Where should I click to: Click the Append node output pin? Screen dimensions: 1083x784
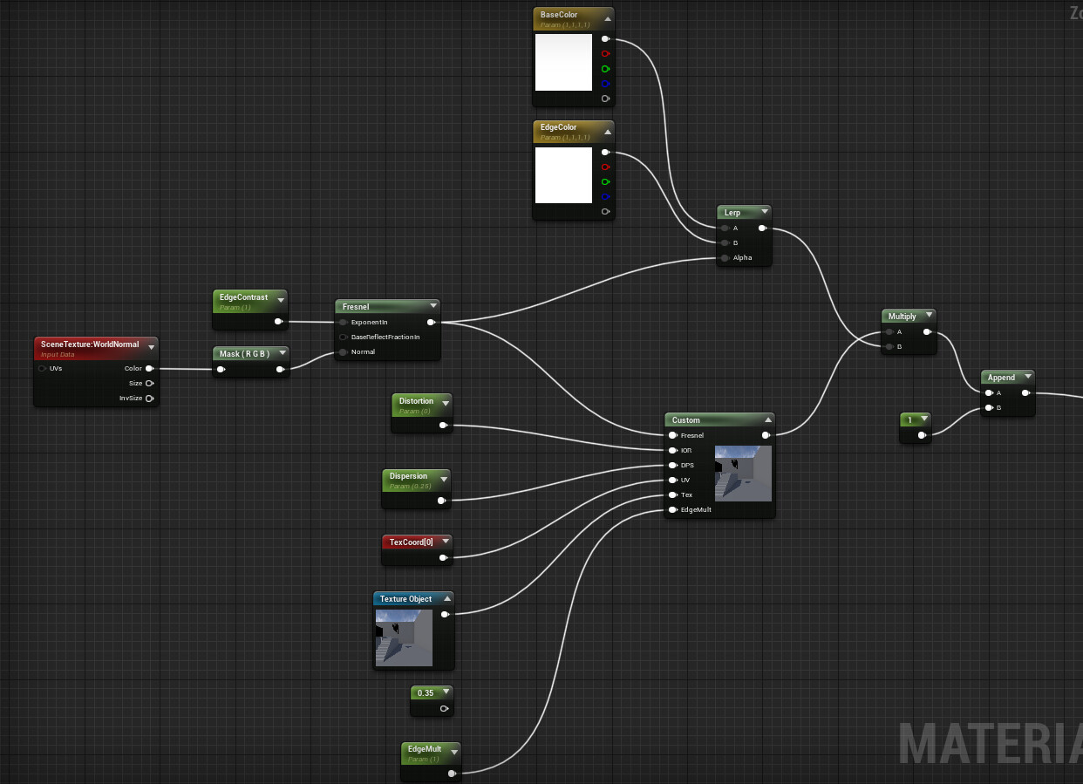coord(1026,393)
